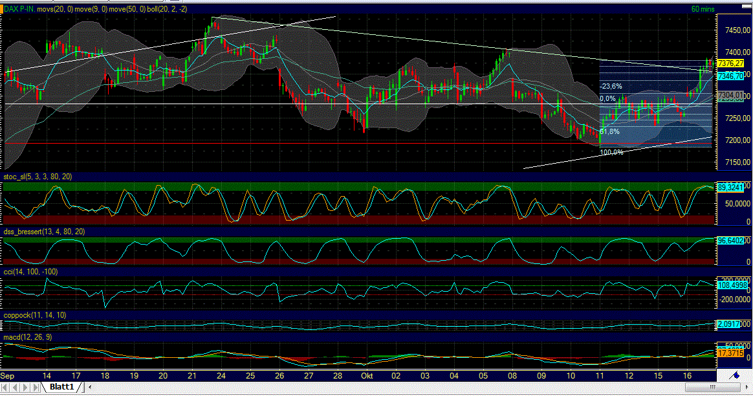This screenshot has height=396, width=753.
Task: Click the 2,0917 coppock value tag
Action: point(729,324)
